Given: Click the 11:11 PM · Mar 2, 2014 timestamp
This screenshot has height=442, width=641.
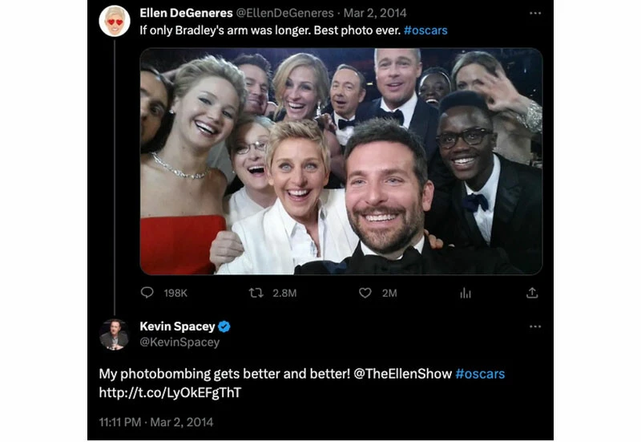Looking at the screenshot, I should point(155,421).
